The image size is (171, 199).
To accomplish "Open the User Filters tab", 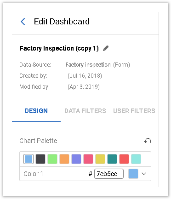I will point(134,111).
